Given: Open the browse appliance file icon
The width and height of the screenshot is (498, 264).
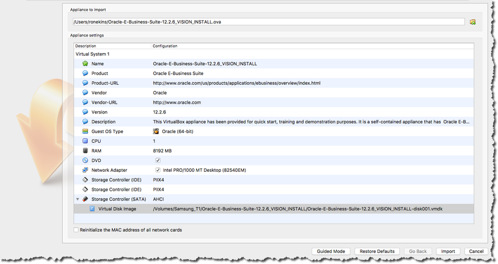Looking at the screenshot, I should (x=473, y=22).
